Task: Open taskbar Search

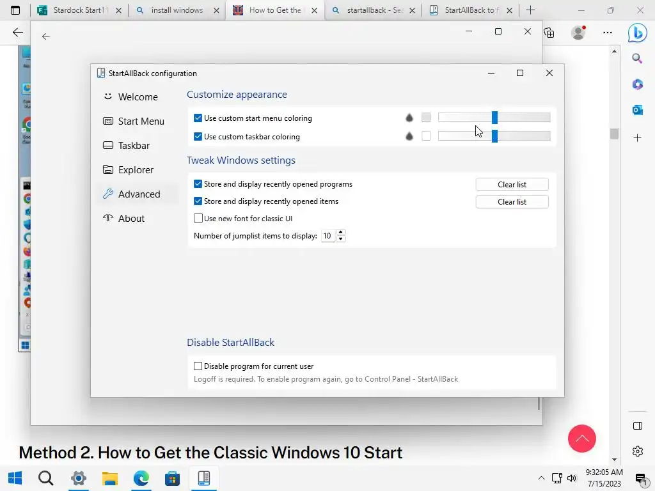Action: (x=46, y=478)
